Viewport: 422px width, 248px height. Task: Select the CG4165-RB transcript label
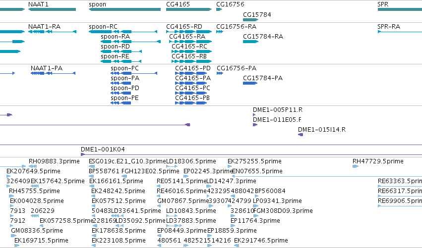tap(189, 56)
